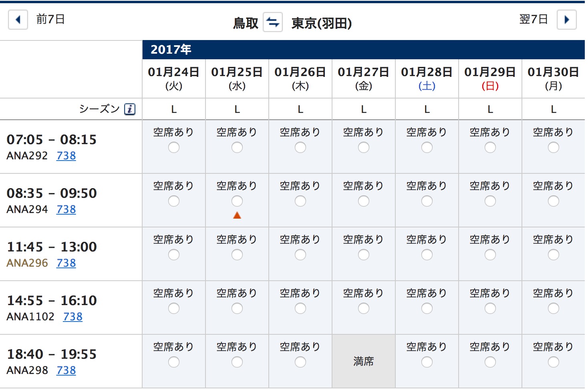Select ANA1102 flight on January 30
588x390 pixels.
click(x=554, y=308)
